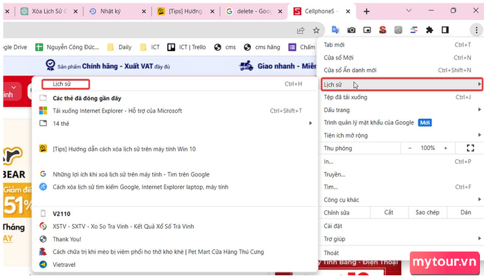Open Thank You! history entry
This screenshot has width=484, height=280.
175,239
